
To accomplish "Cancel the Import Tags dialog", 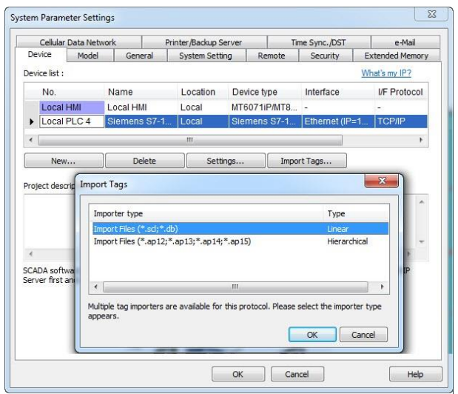I will 363,335.
